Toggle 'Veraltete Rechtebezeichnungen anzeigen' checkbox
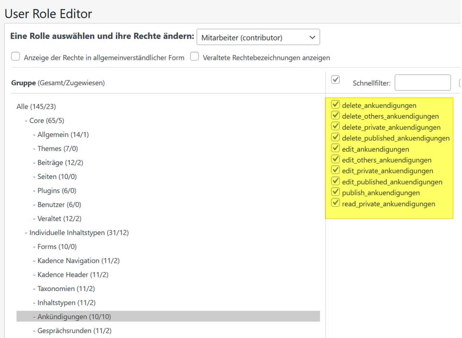This screenshot has width=462, height=338. [x=194, y=57]
